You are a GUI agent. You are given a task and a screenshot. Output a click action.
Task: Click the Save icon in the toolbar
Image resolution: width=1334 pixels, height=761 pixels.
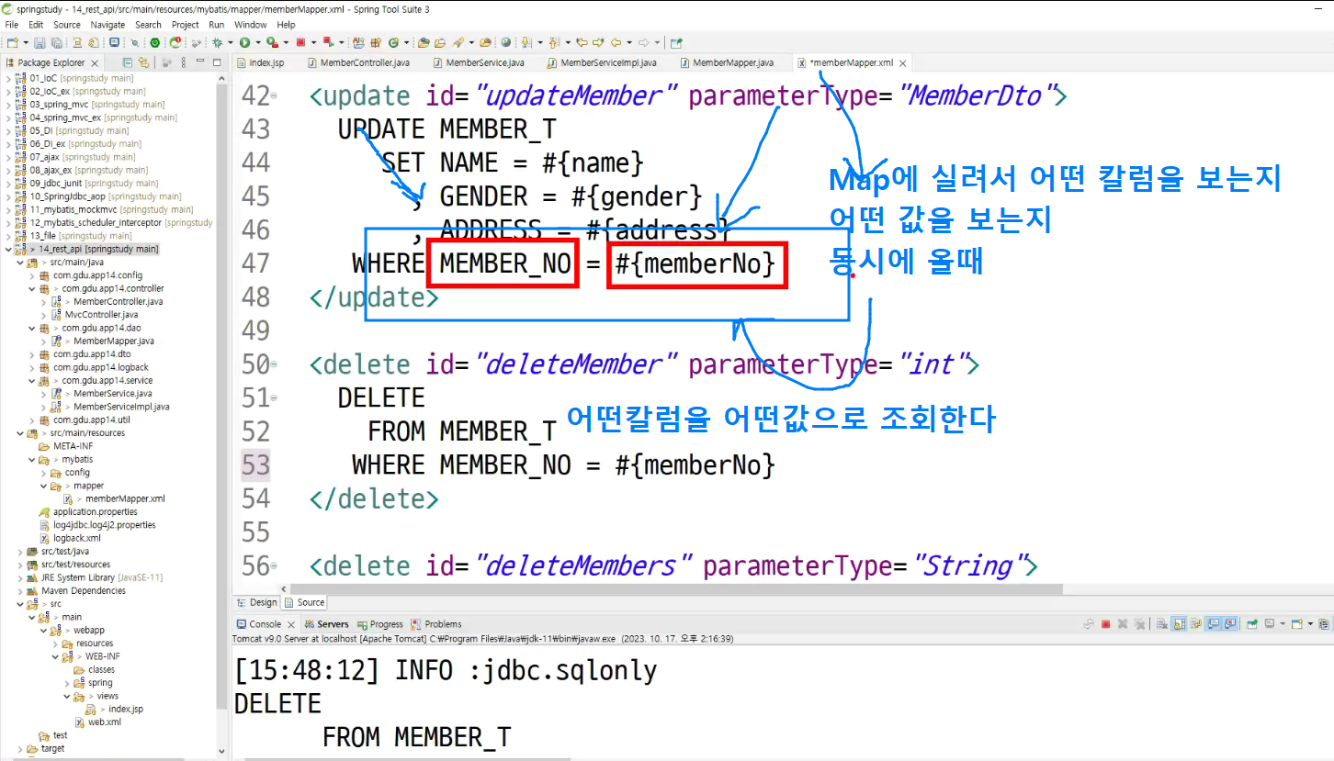(39, 42)
